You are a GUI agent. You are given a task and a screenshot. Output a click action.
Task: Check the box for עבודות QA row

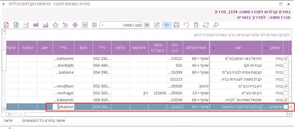click(x=286, y=65)
